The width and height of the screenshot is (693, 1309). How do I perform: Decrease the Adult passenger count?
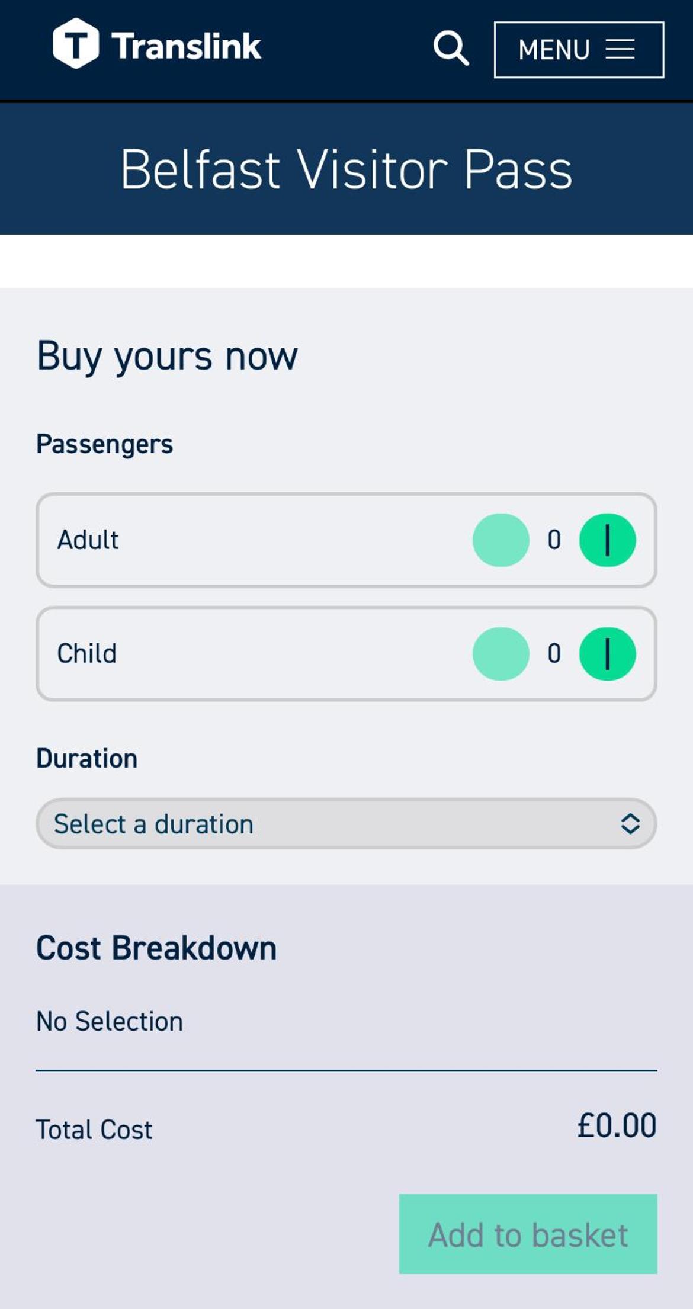(500, 540)
